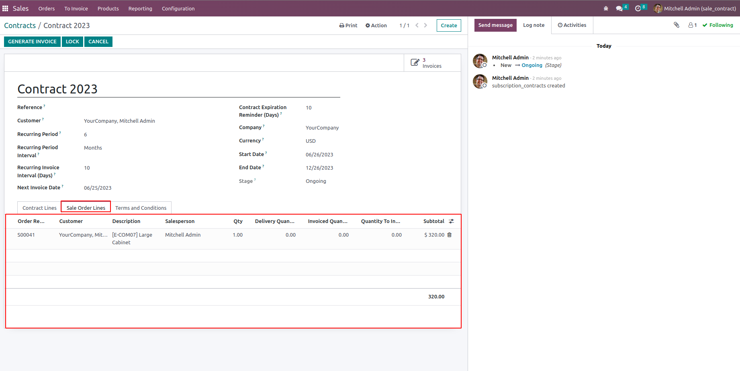Go to previous record arrow

(x=417, y=25)
